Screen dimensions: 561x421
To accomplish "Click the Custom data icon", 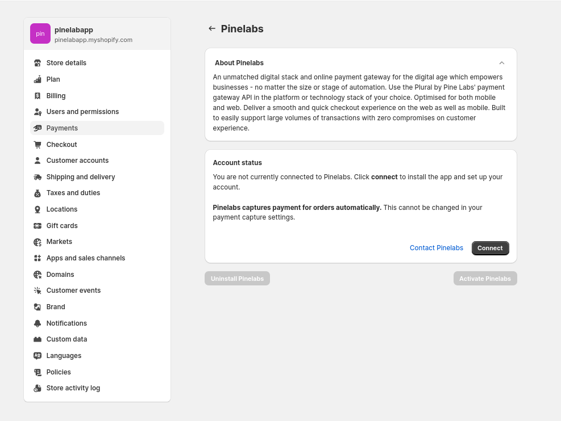I will coord(38,340).
